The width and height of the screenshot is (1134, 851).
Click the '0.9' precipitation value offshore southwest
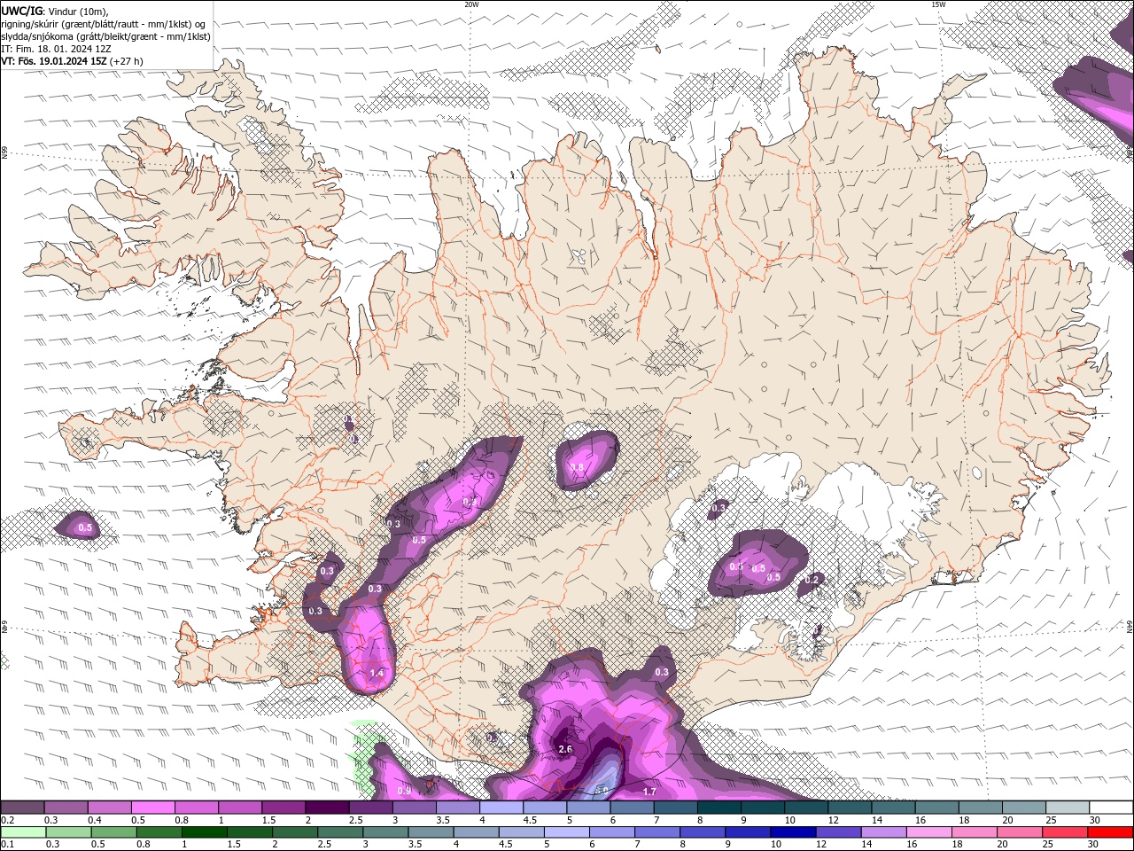pyautogui.click(x=404, y=791)
